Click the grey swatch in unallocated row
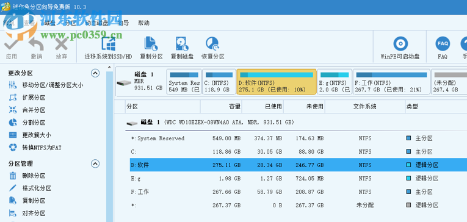467x222 pixels. [408, 206]
